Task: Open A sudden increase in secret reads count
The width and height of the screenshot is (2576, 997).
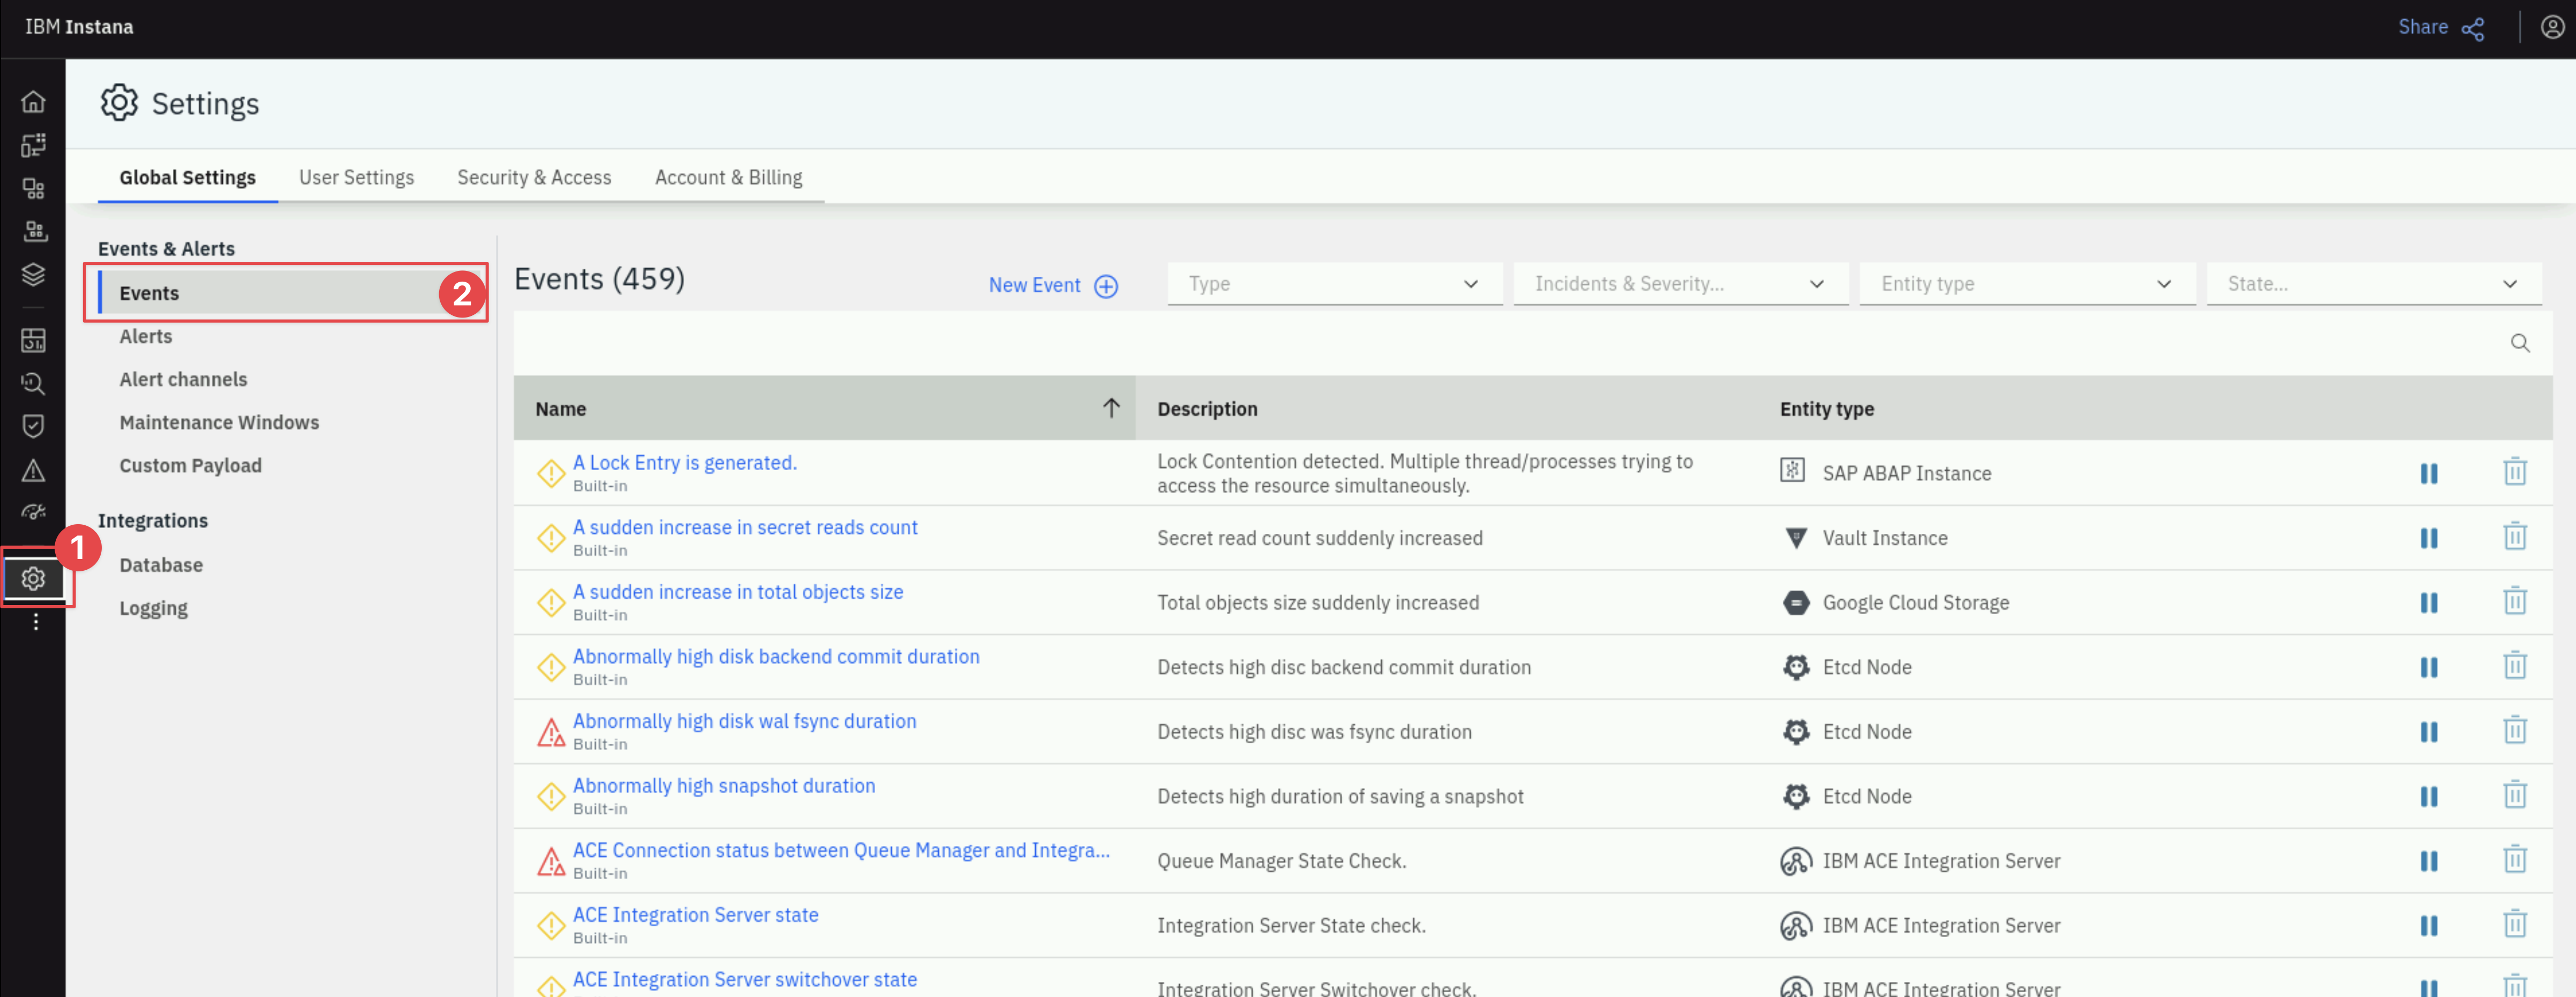Action: [745, 527]
